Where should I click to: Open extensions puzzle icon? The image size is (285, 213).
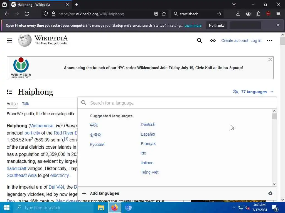pyautogui.click(x=258, y=14)
